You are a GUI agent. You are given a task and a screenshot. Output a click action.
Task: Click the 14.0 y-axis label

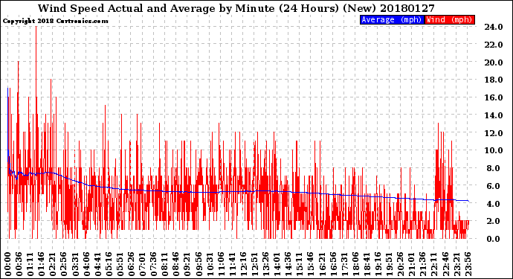[494, 115]
